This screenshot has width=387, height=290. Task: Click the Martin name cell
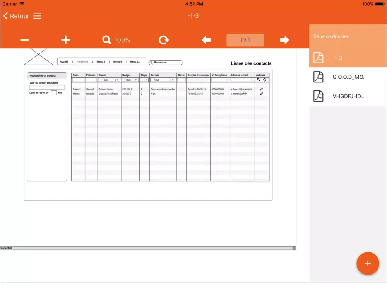[x=76, y=94]
